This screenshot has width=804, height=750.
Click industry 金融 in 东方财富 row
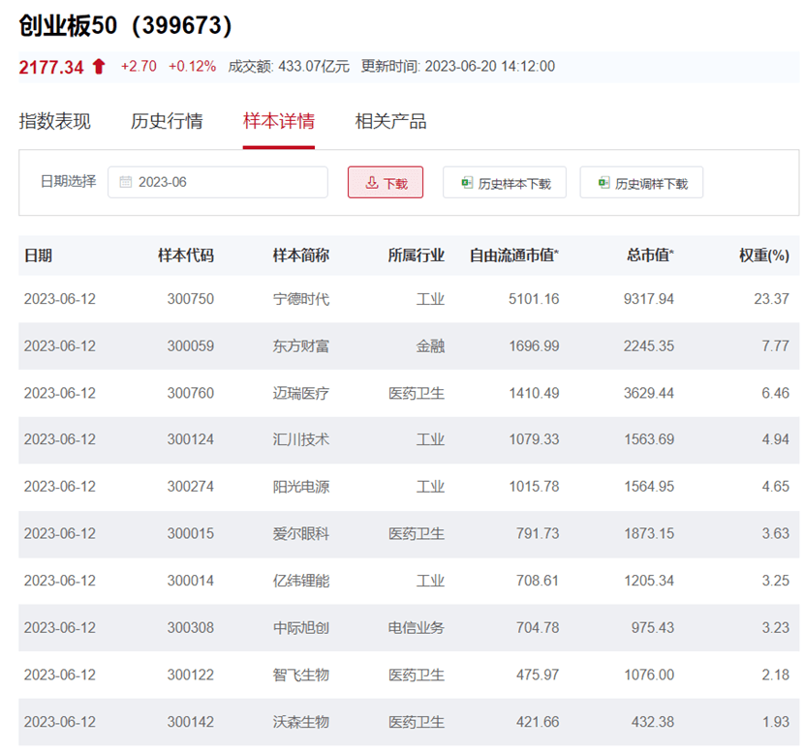tap(430, 346)
